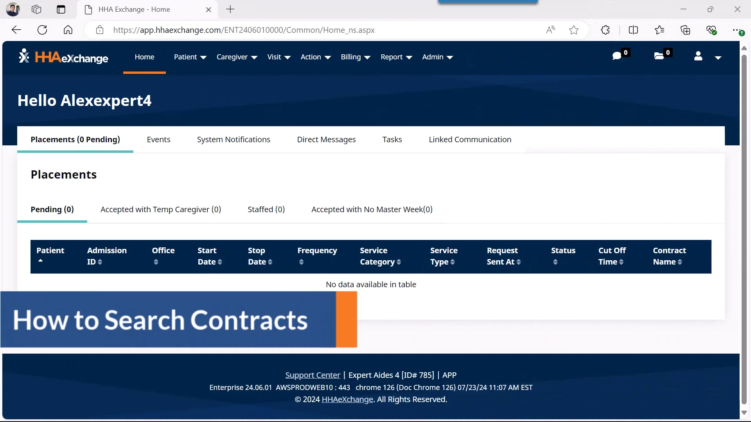The image size is (751, 422).
Task: Expand the account dropdown arrow in header
Action: coord(718,58)
